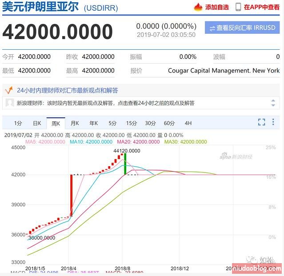Click the chart trend icon beside 24小时内理财师
The width and height of the screenshot is (284, 276).
pyautogui.click(x=8, y=90)
